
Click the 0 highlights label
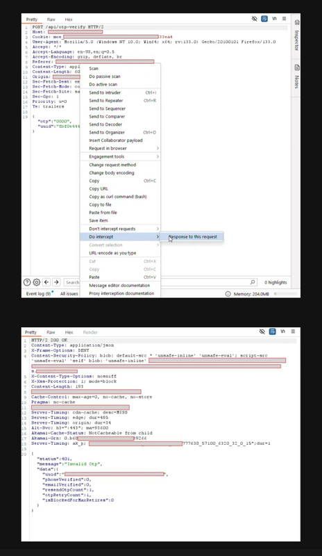point(276,283)
